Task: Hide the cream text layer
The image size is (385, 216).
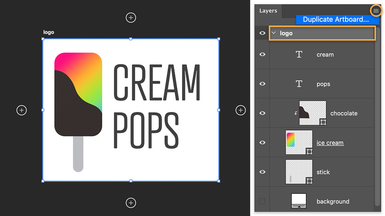Action: click(x=262, y=54)
